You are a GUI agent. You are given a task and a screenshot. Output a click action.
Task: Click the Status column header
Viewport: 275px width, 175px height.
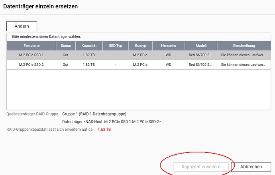66,45
